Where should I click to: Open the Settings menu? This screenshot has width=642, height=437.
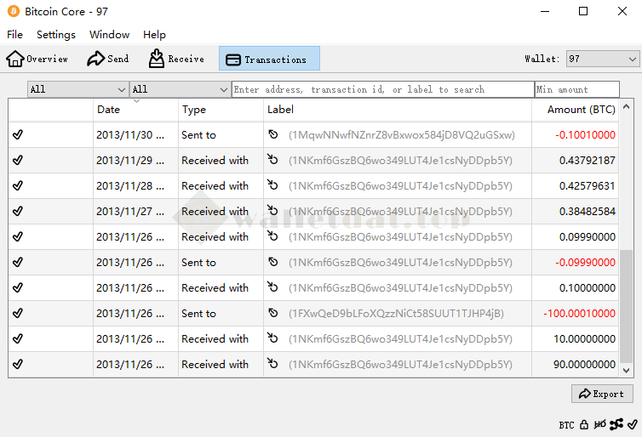coord(56,35)
